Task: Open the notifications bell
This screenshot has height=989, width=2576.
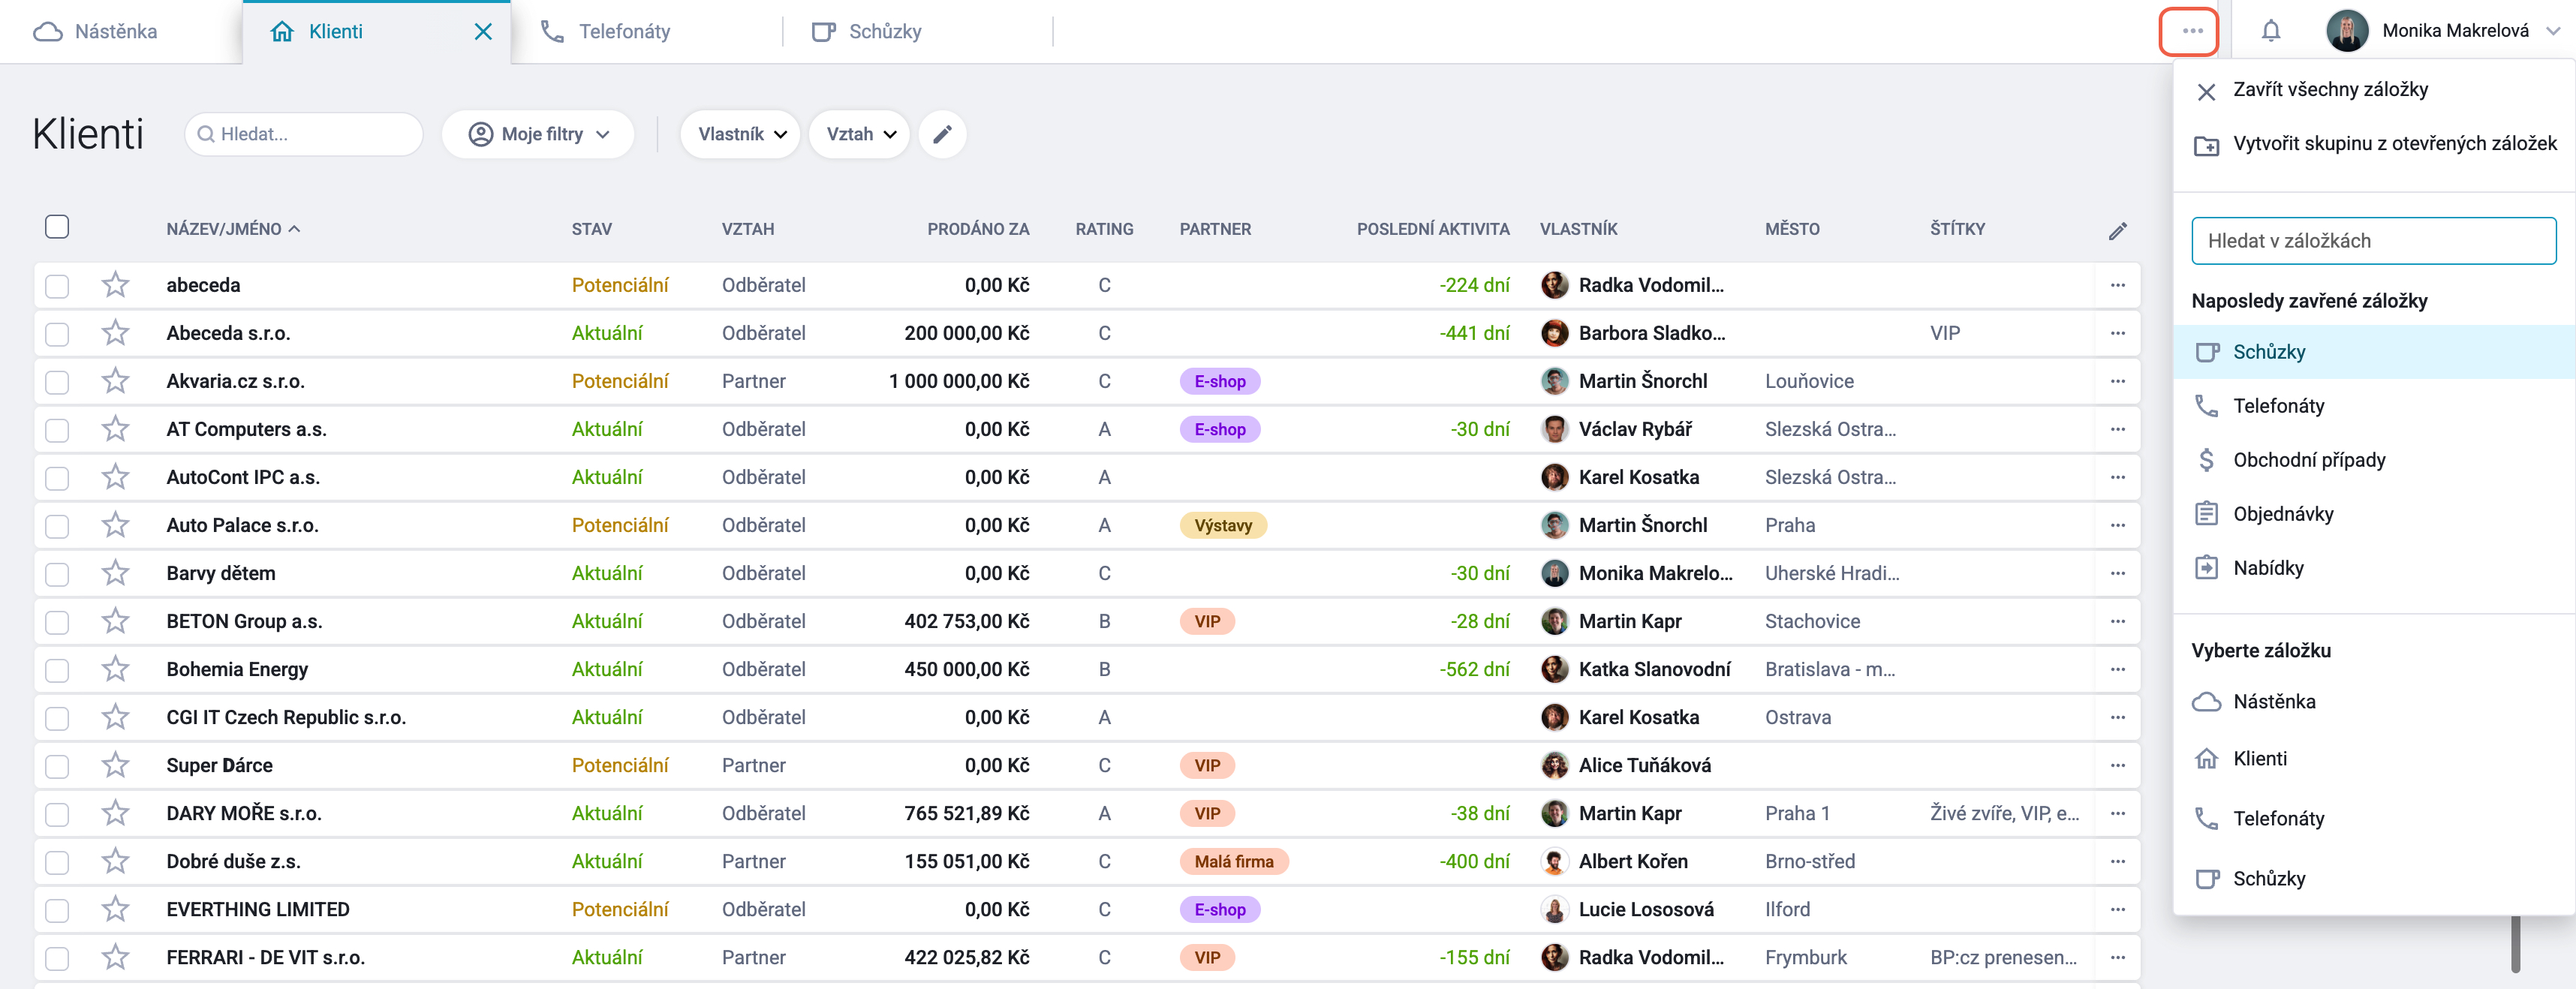Action: (2271, 31)
